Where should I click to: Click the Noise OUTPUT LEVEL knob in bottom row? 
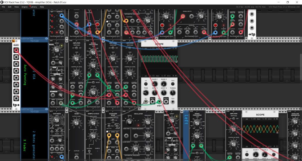point(76,123)
